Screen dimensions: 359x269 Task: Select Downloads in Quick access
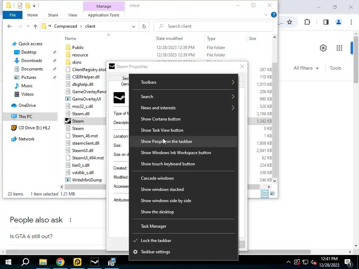(x=32, y=61)
